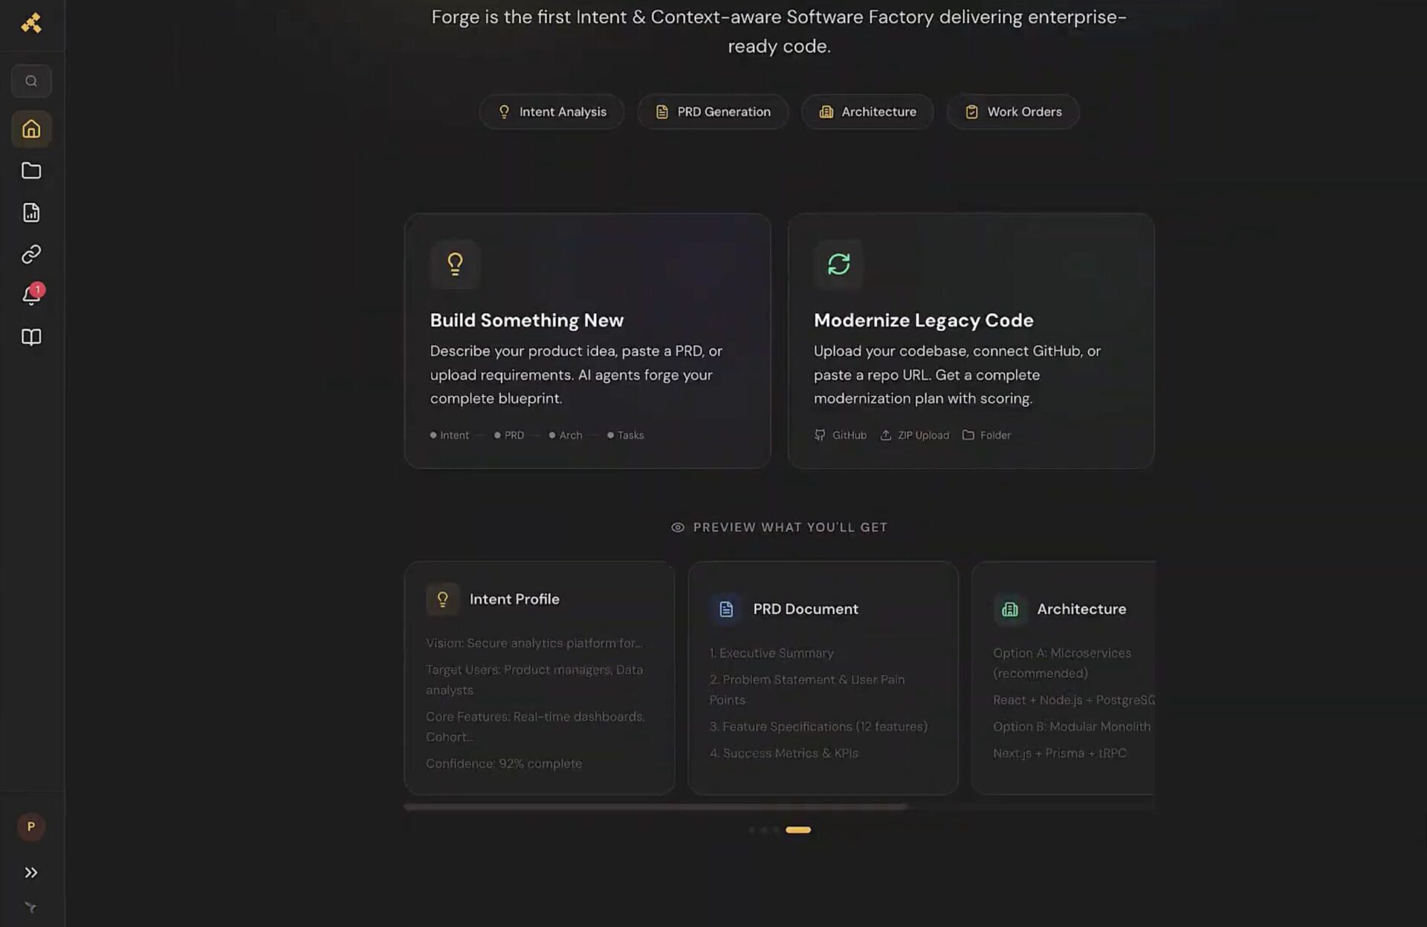Viewport: 1427px width, 927px height.
Task: Switch to the PRD Generation tab
Action: coord(712,112)
